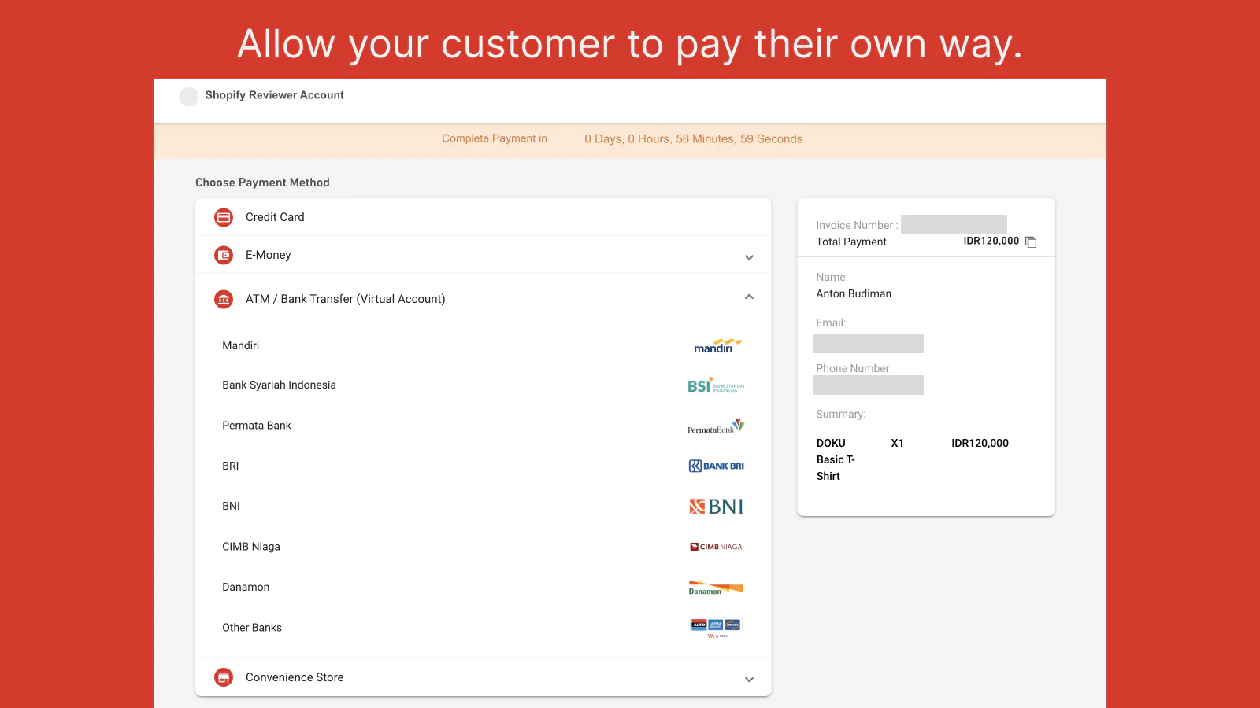Choose Bank Syariah Indonesia option
Viewport: 1260px width, 708px height.
(x=279, y=385)
